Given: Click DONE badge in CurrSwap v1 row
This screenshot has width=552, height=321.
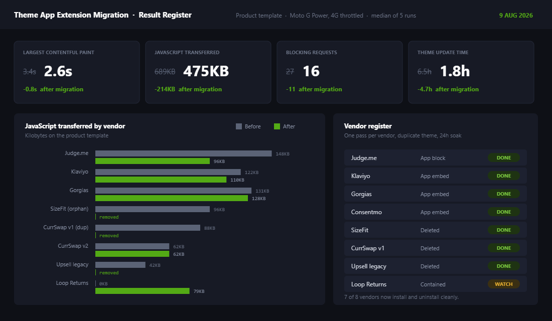Looking at the screenshot, I should coord(504,248).
